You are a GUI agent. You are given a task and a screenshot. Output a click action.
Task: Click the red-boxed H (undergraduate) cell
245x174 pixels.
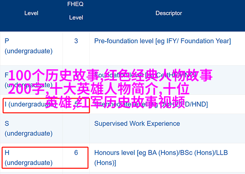tap(45, 158)
